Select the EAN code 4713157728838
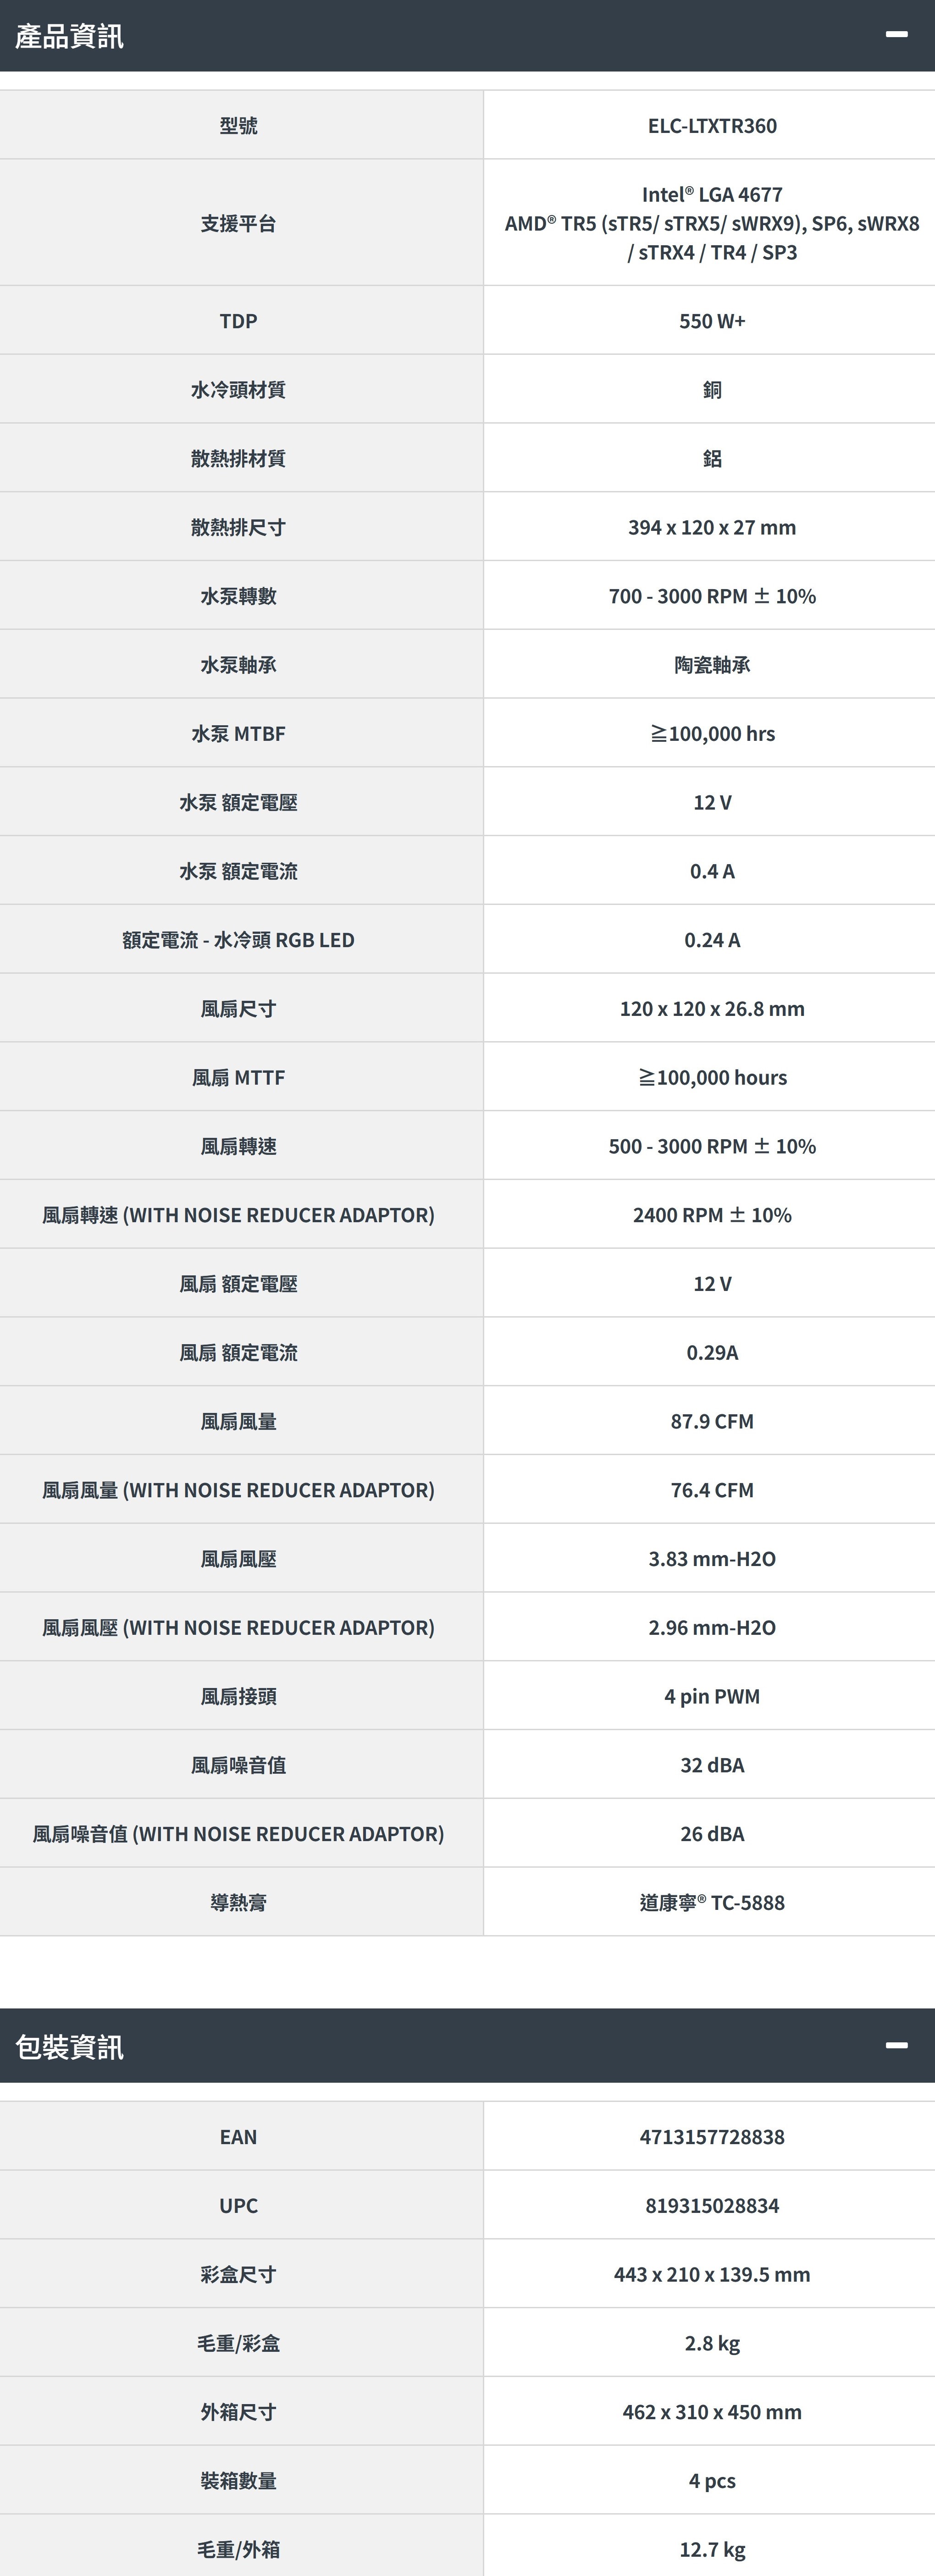Screen dimensions: 935x2576 click(x=712, y=2137)
